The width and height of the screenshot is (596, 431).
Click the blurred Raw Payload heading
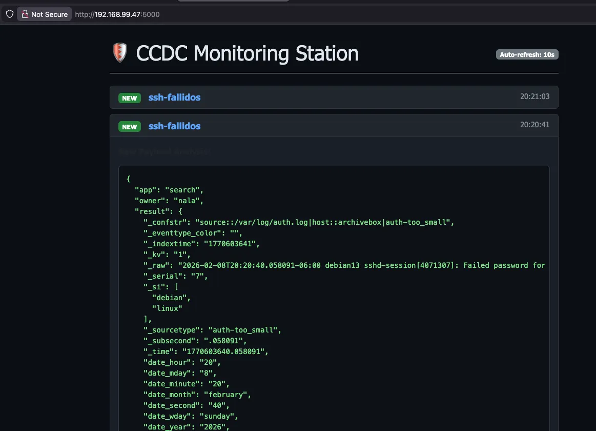coord(165,152)
